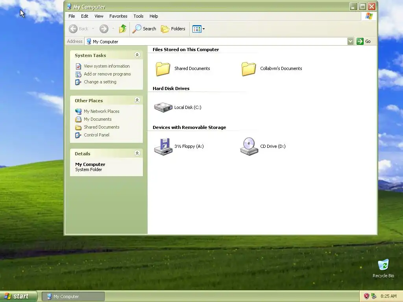Open My Network Places link
This screenshot has height=302, width=403.
(x=102, y=111)
